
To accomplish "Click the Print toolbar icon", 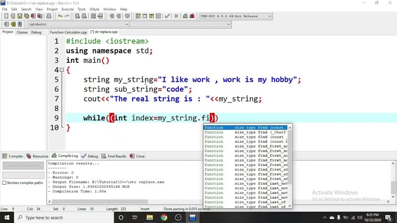I will click(x=49, y=16).
